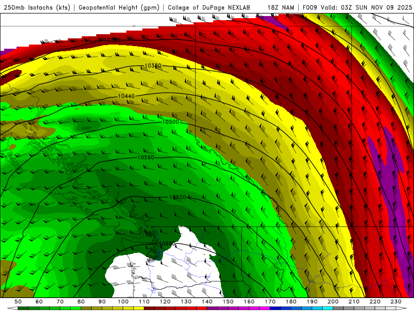Screen dimensions: 414x311
Task: Click the 190 value on the color scale
Action: point(313,302)
